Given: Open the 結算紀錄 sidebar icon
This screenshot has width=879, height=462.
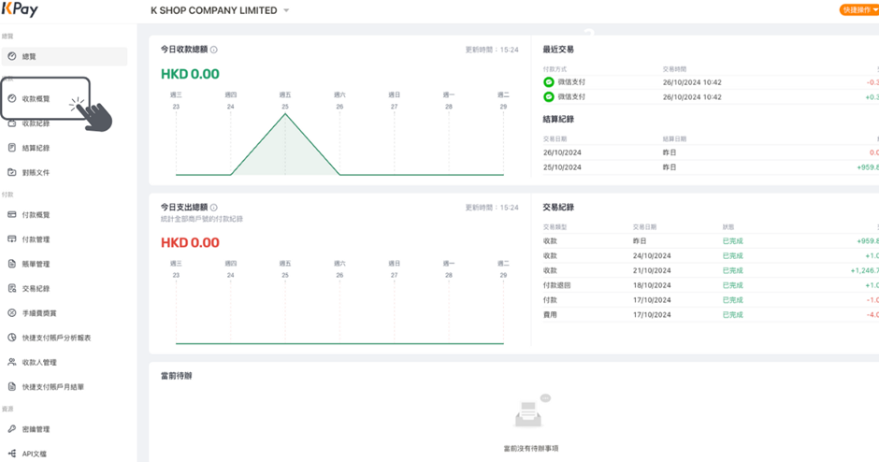Looking at the screenshot, I should pos(12,148).
